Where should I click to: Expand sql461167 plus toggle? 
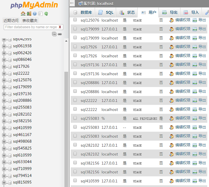(4, 135)
